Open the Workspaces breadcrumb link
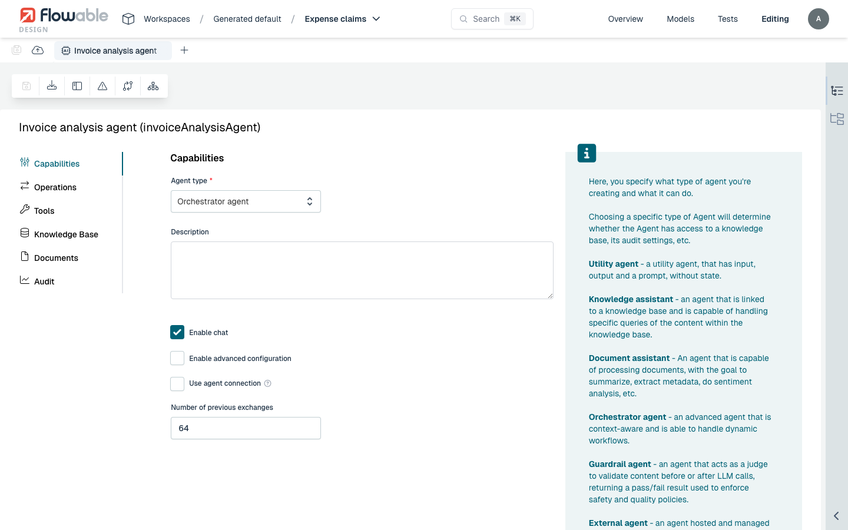The height and width of the screenshot is (530, 848). [x=167, y=19]
